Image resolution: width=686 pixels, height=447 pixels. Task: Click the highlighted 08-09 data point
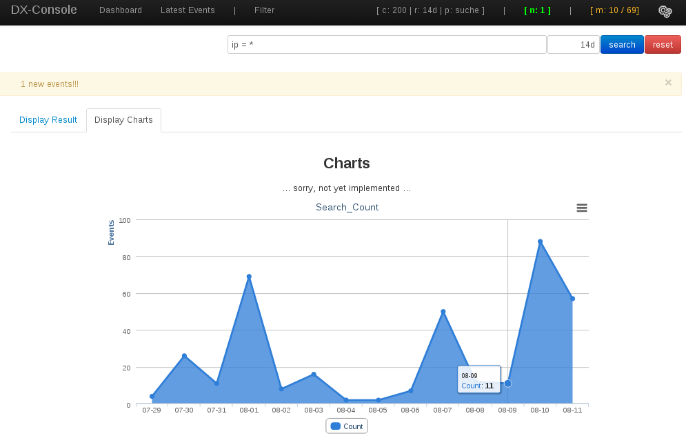point(507,384)
